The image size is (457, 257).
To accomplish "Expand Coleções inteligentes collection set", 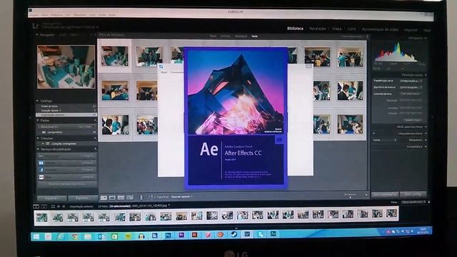I will click(x=43, y=143).
